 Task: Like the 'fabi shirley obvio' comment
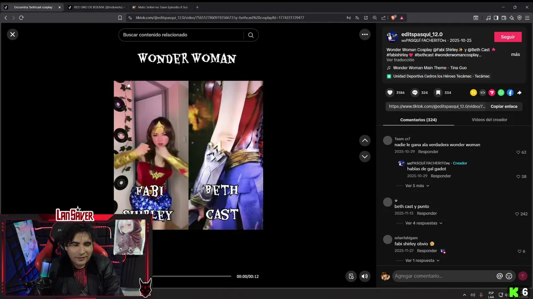tap(519, 251)
